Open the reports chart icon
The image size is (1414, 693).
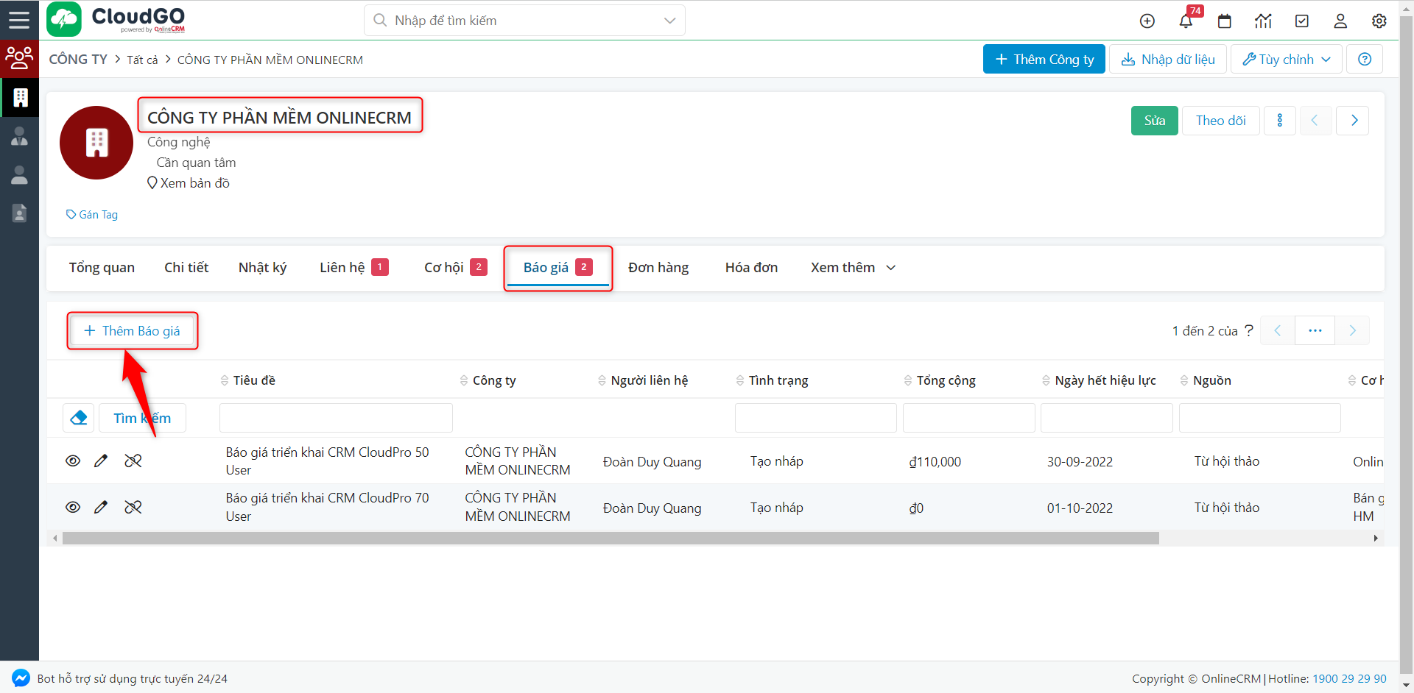pyautogui.click(x=1263, y=21)
